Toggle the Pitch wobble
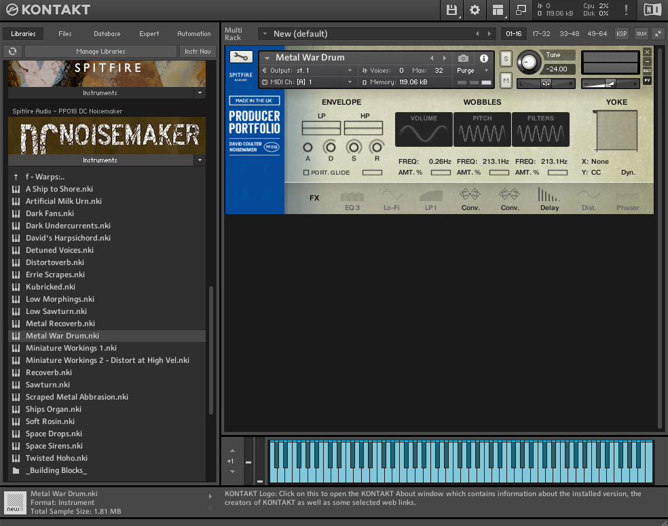Image resolution: width=668 pixels, height=526 pixels. [482, 129]
